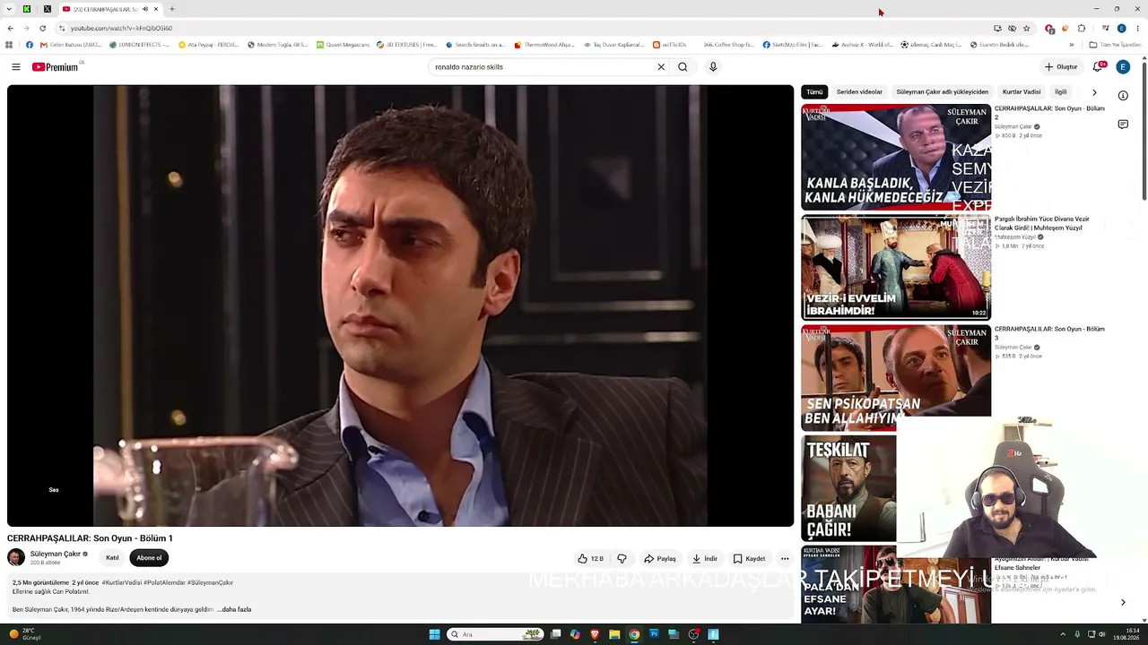Screen dimensions: 1148x645
Task: Open taskbar weather widget 28°C
Action: [x=24, y=634]
